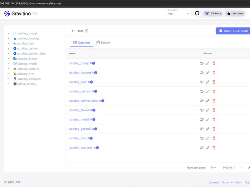Expand catalog_hive in the tree
Screen dimensions: 250x187
8,74
